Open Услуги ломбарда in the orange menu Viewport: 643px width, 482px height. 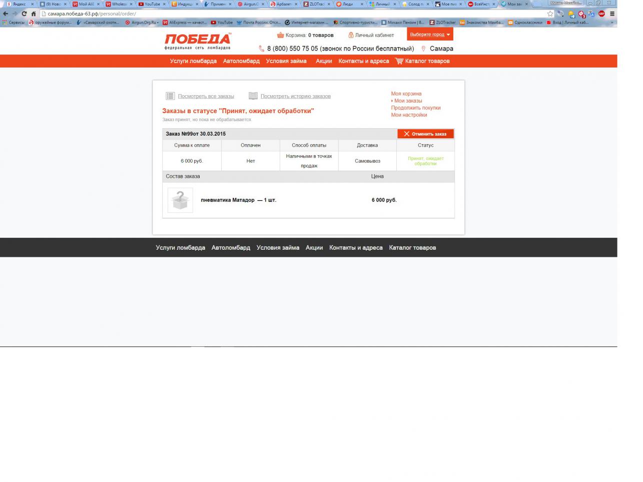point(193,61)
